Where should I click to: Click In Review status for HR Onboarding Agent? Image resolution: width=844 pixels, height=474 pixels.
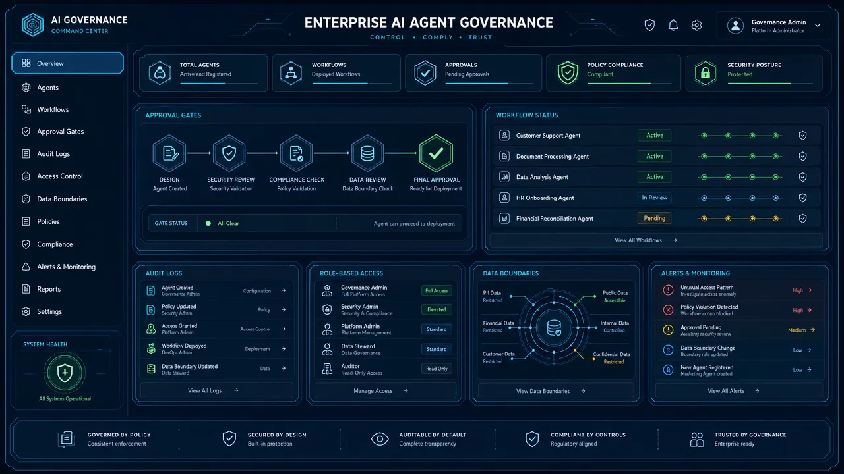click(x=654, y=197)
